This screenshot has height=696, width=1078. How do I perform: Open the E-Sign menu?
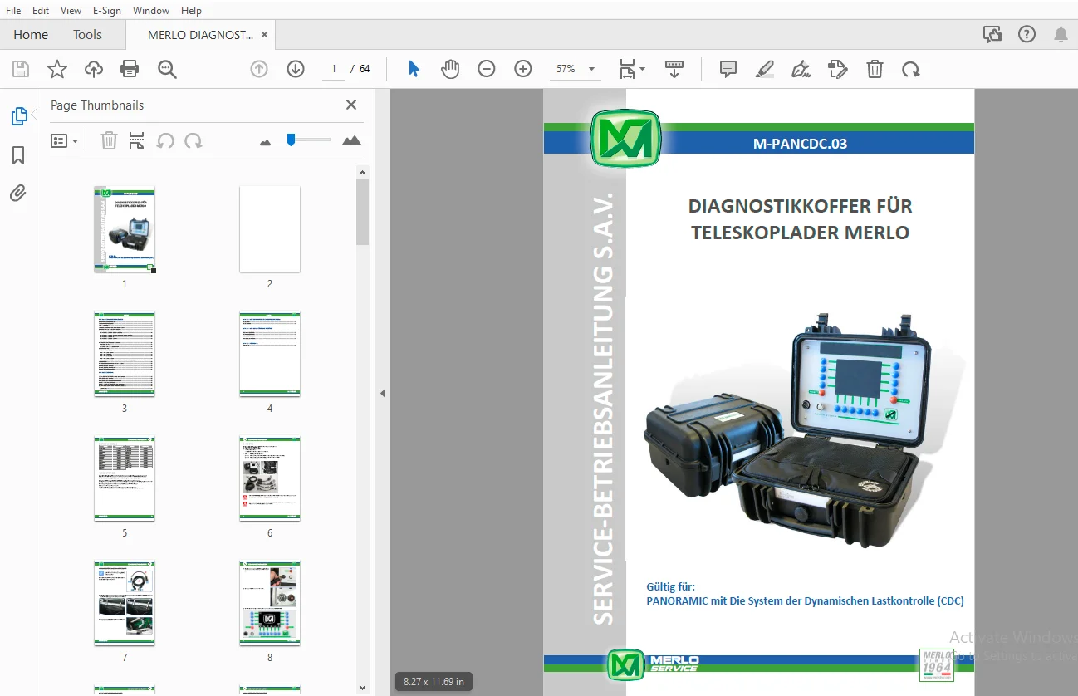[107, 10]
